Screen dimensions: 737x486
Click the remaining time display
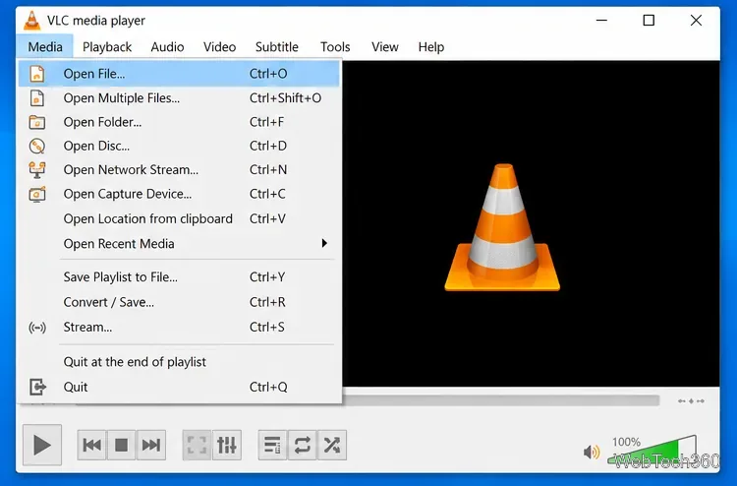(x=691, y=400)
